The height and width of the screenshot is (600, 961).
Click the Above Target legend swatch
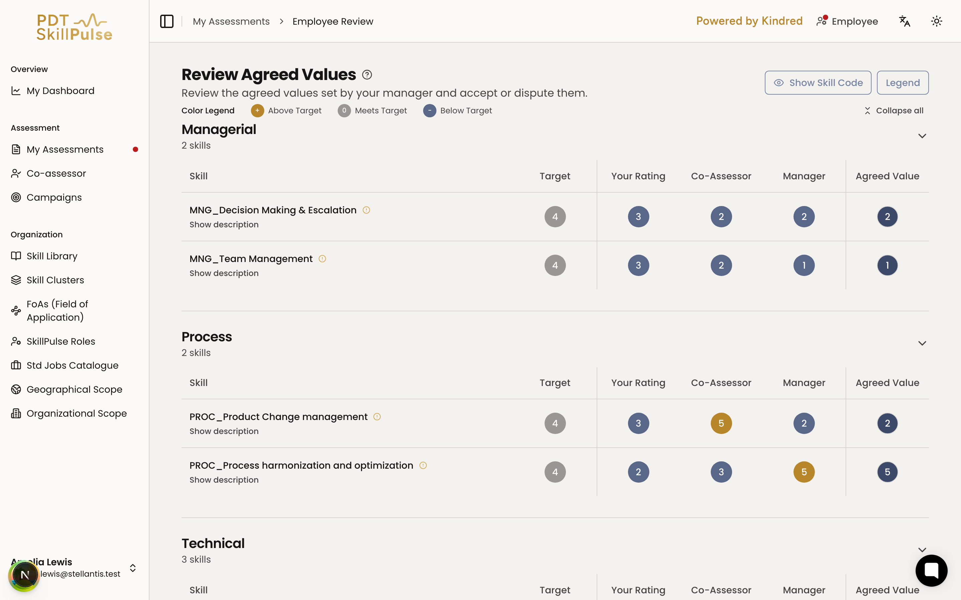257,111
